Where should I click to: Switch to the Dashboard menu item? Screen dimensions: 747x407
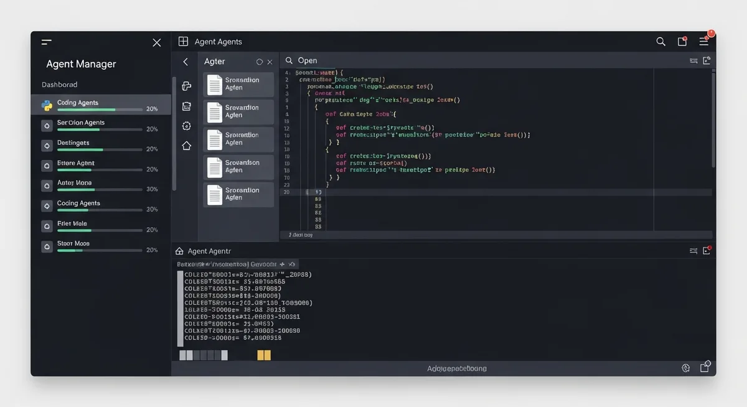(59, 84)
